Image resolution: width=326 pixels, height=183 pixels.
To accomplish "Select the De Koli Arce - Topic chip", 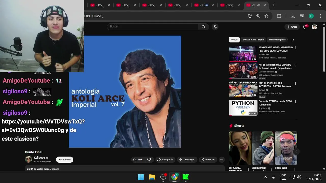I will [x=253, y=40].
